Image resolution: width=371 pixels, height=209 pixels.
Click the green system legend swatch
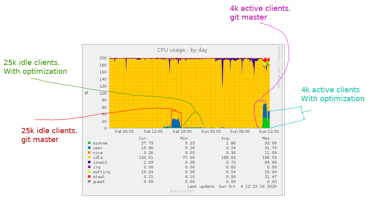[x=89, y=143]
